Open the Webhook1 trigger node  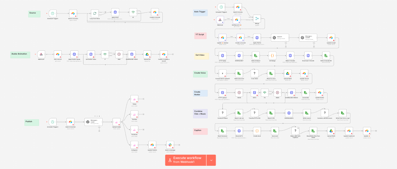[41, 54]
